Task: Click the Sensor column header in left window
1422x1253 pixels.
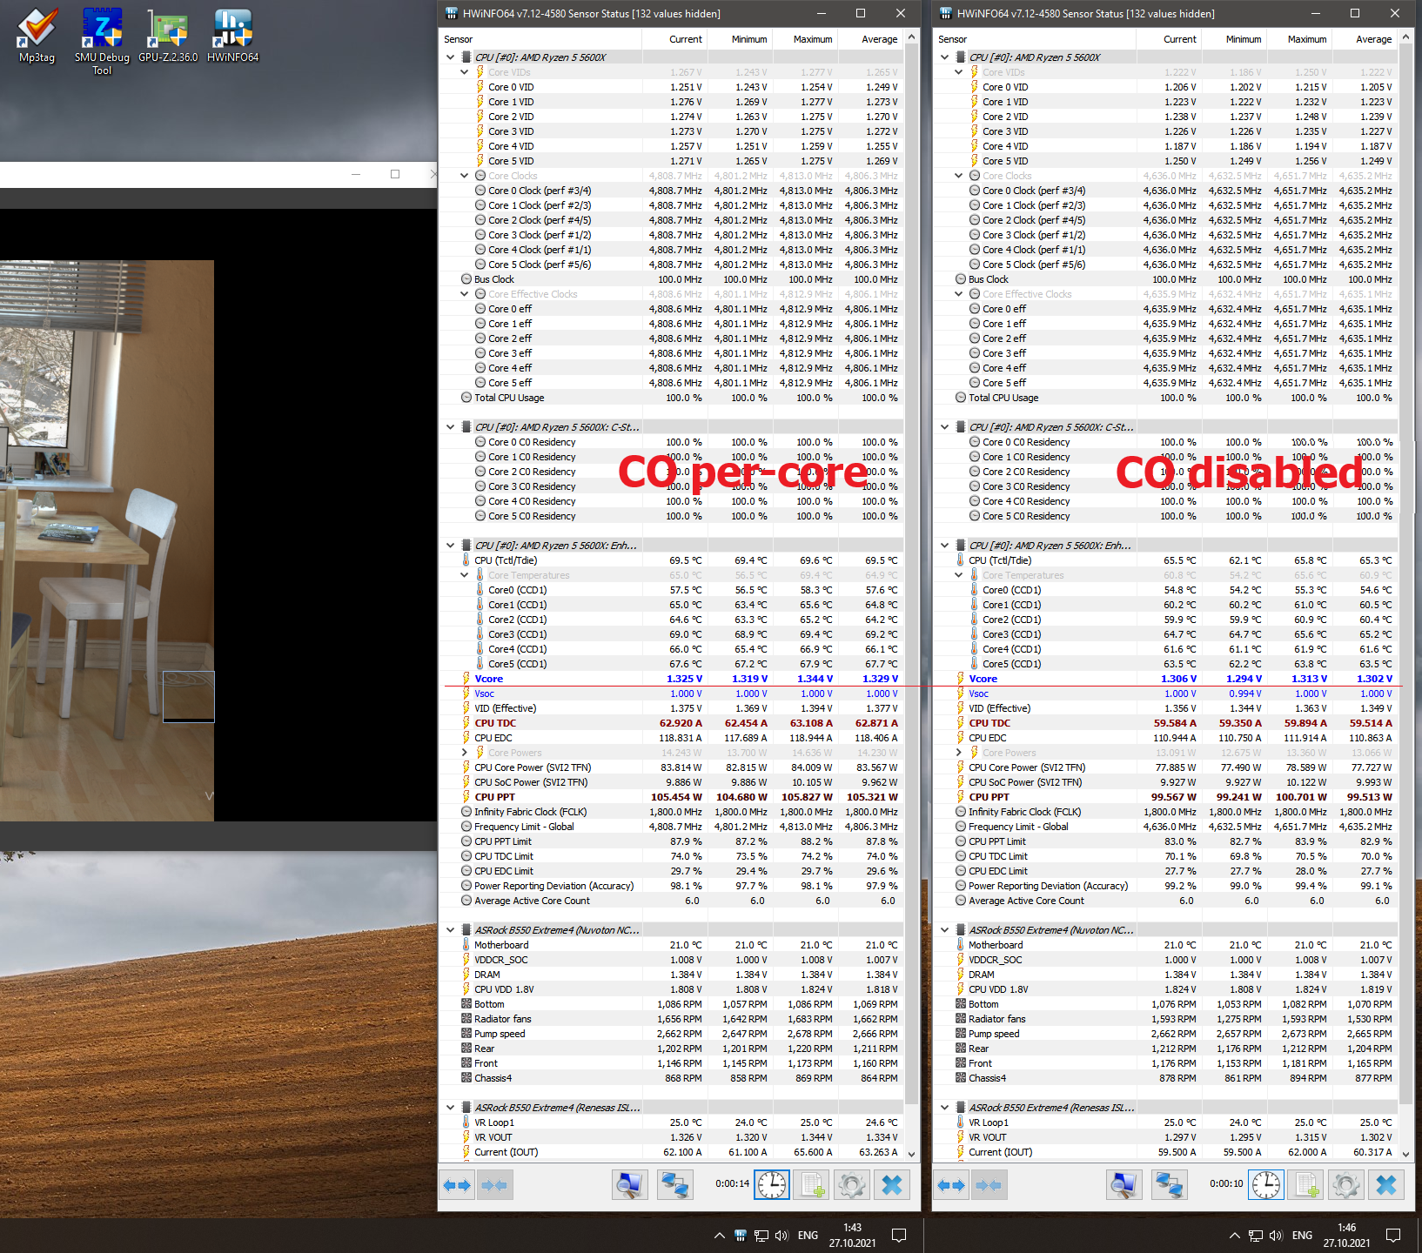Action: pos(540,39)
